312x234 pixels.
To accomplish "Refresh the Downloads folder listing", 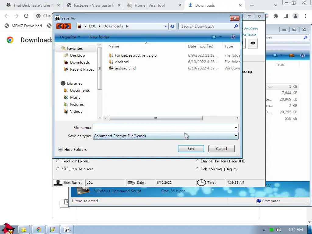I will tap(172, 26).
